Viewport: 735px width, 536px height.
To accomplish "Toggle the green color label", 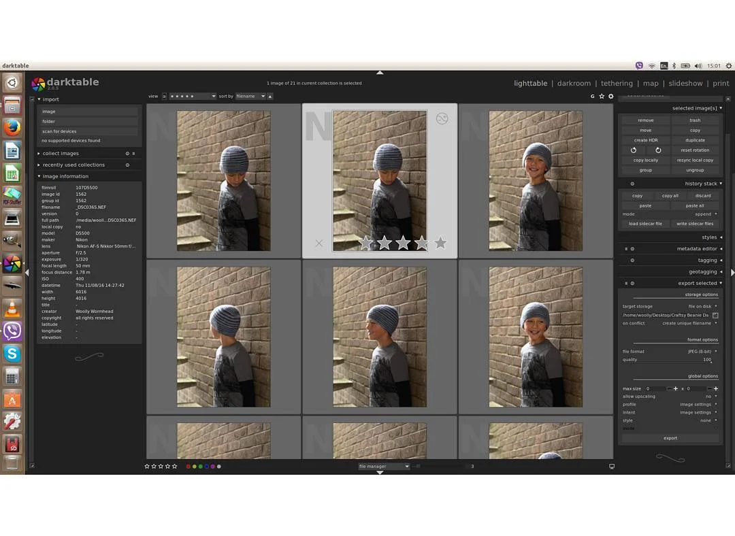I will 200,466.
